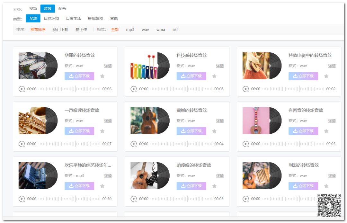
Task: Filter format to asf
Action: click(175, 30)
